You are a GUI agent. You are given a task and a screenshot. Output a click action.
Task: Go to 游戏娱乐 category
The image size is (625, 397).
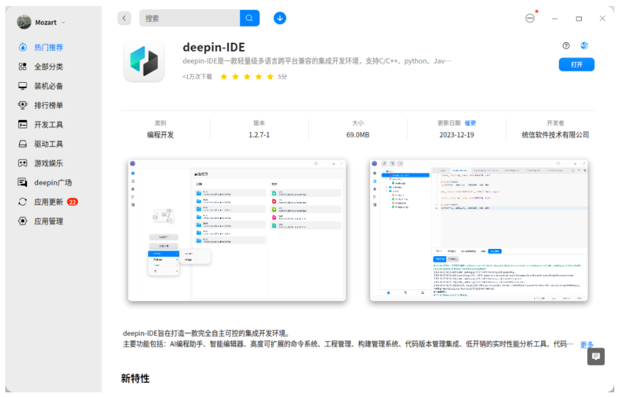48,163
